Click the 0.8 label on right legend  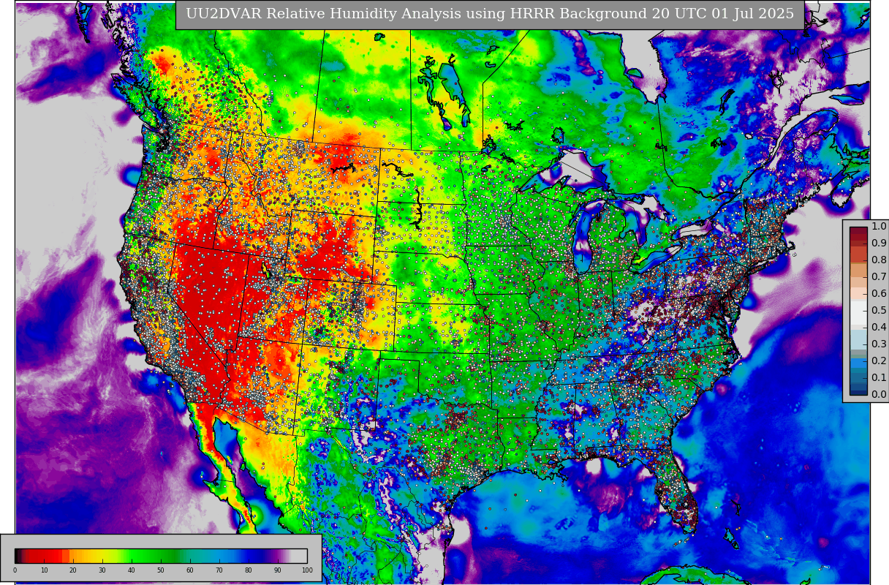click(879, 260)
